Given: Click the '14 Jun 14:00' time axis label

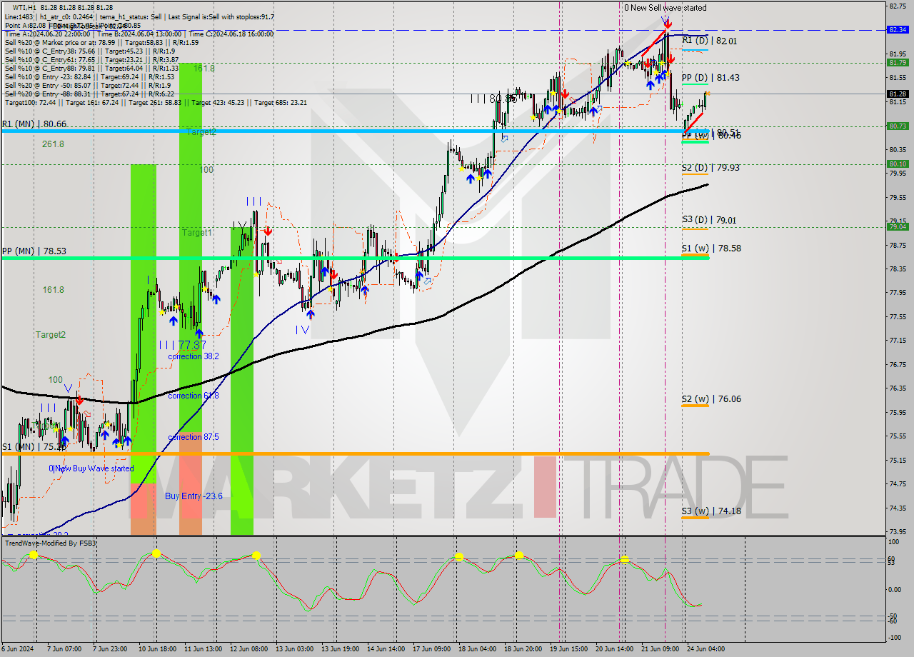Looking at the screenshot, I should pos(386,648).
